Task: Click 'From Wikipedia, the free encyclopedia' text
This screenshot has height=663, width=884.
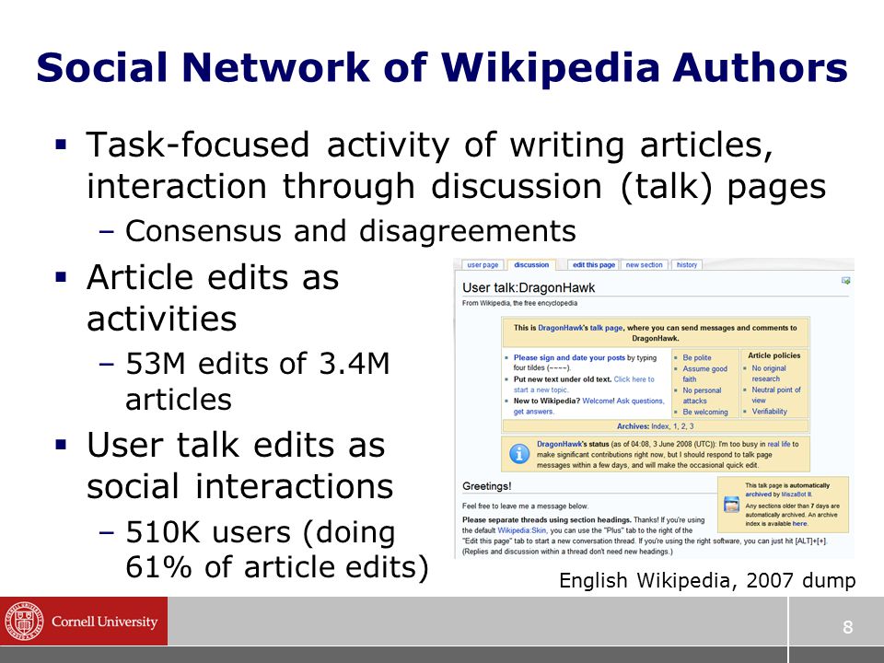Action: tap(519, 303)
